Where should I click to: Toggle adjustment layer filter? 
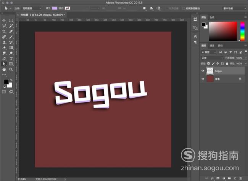pos(225,52)
